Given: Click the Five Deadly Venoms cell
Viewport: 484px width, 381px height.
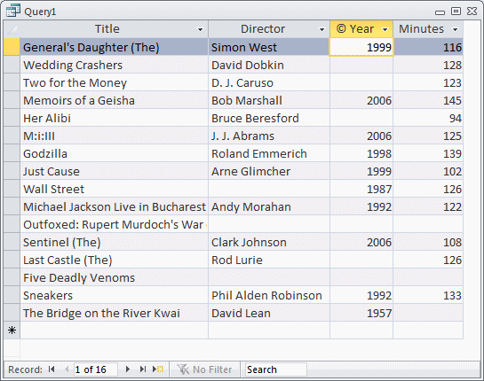Looking at the screenshot, I should tap(114, 277).
